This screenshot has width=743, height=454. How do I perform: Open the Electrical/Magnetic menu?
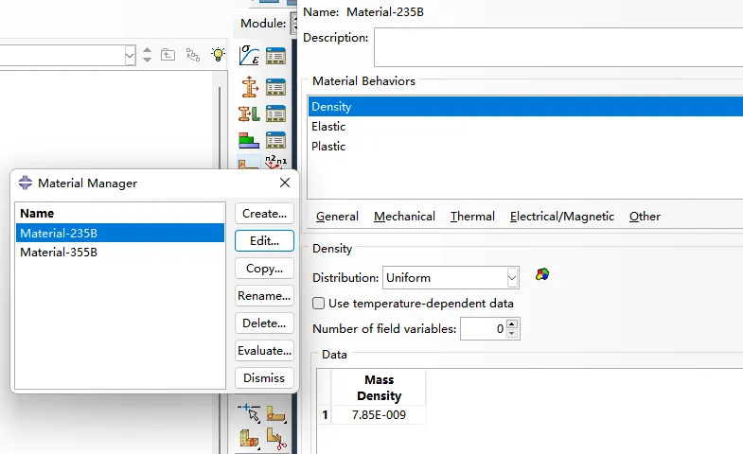coord(562,217)
